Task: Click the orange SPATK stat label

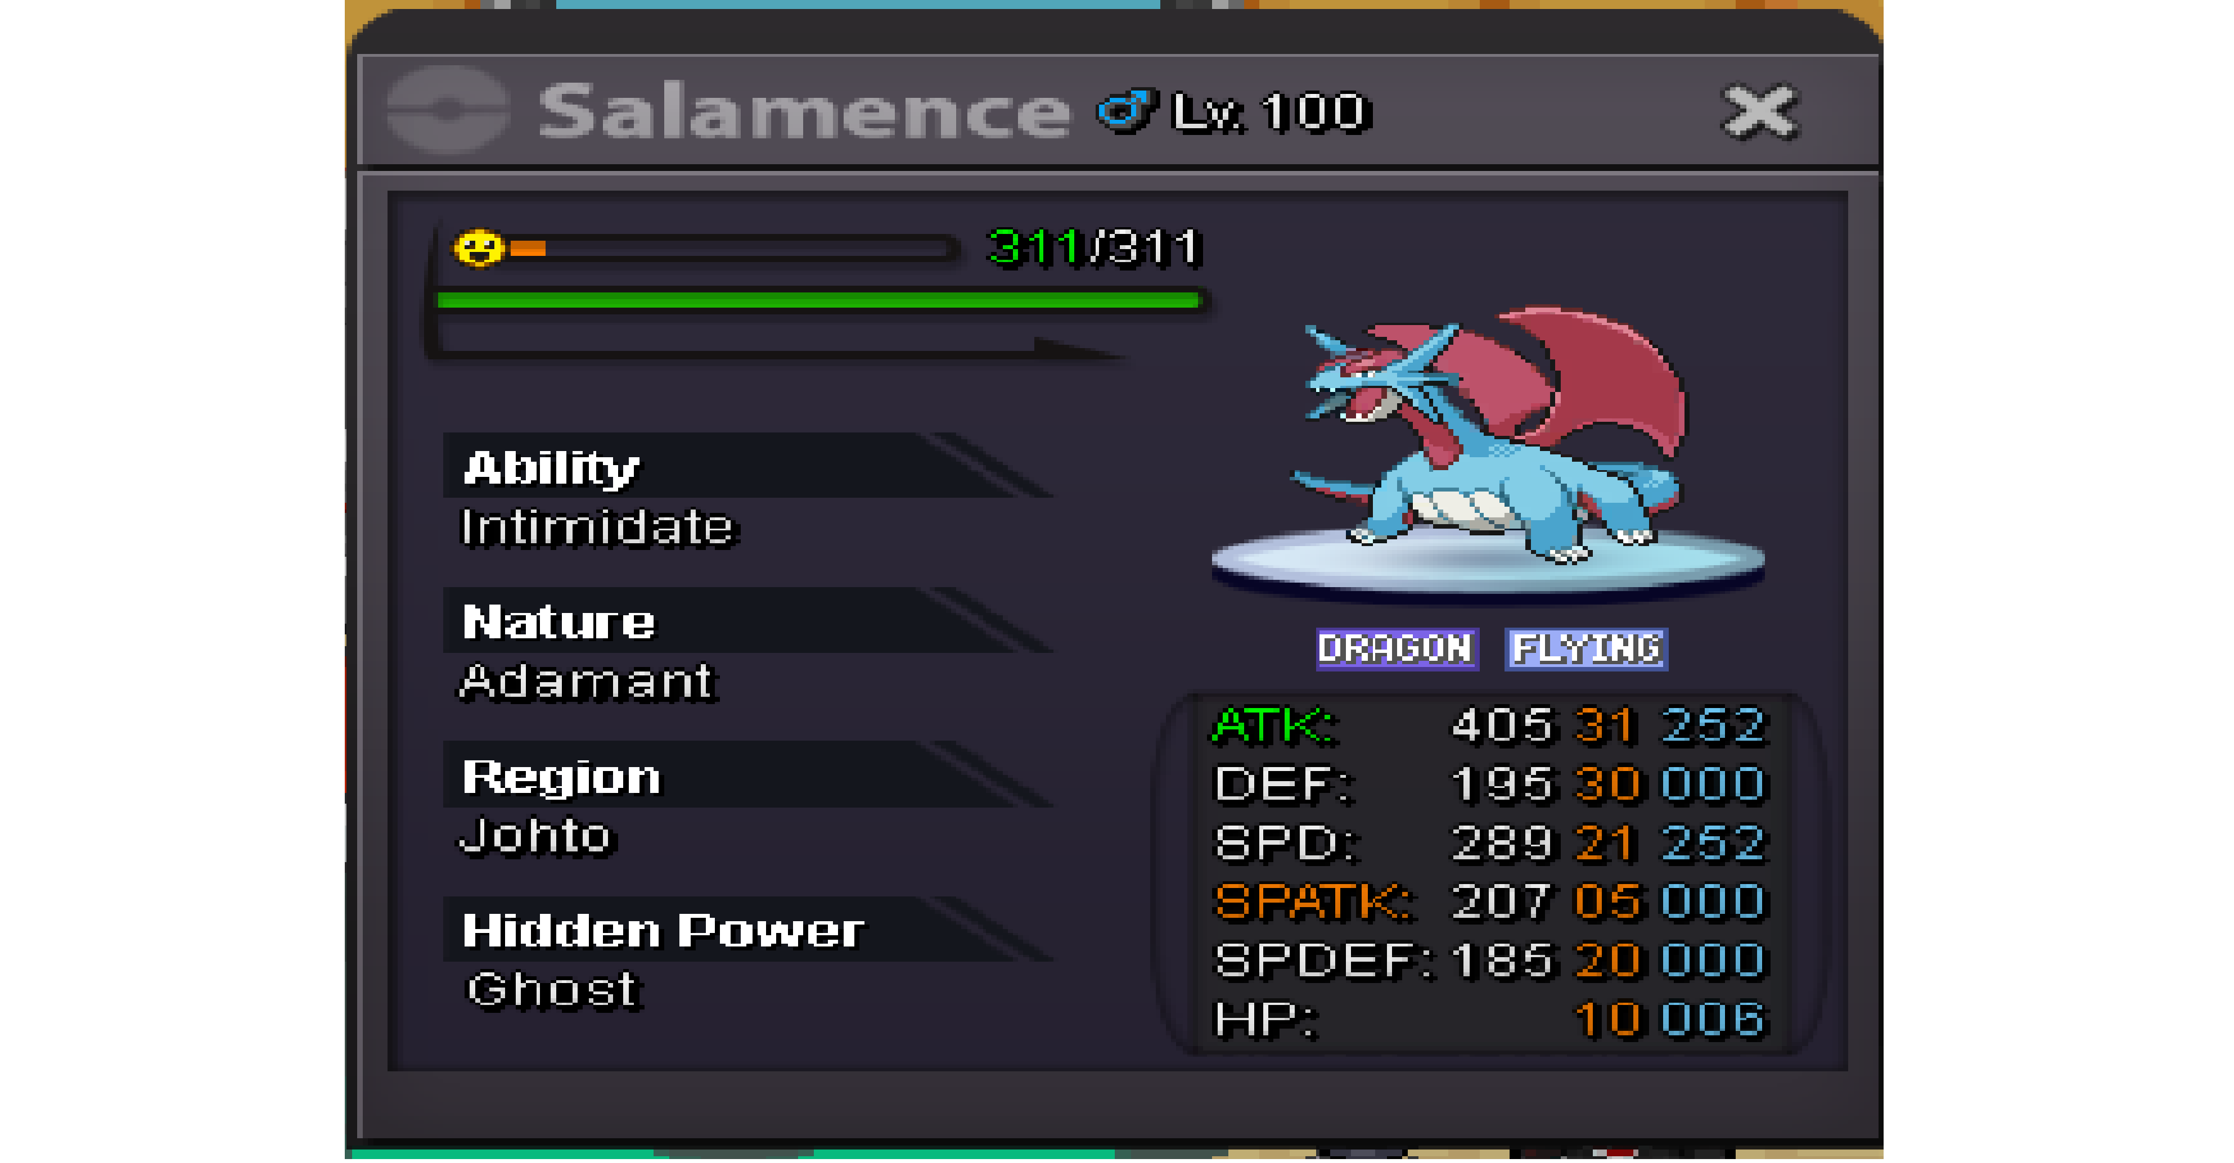Action: (1312, 902)
